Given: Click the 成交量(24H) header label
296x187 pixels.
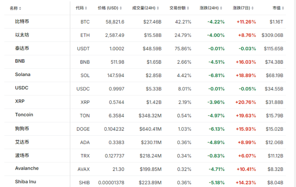Looking at the screenshot, I should tap(144, 8).
